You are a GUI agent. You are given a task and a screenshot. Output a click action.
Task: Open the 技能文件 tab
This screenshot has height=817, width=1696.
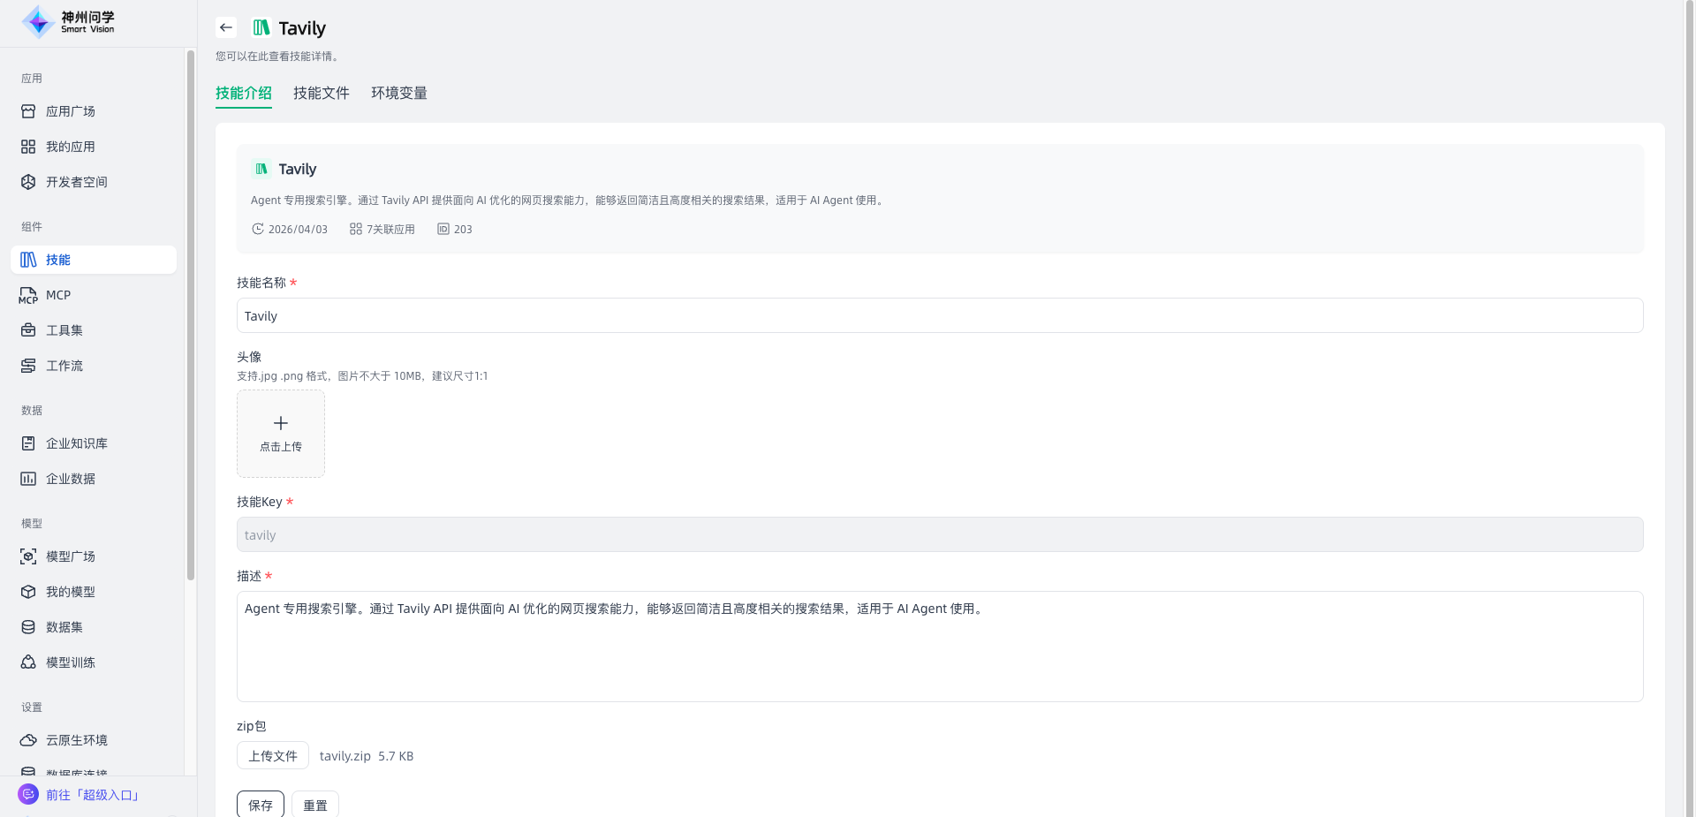322,93
